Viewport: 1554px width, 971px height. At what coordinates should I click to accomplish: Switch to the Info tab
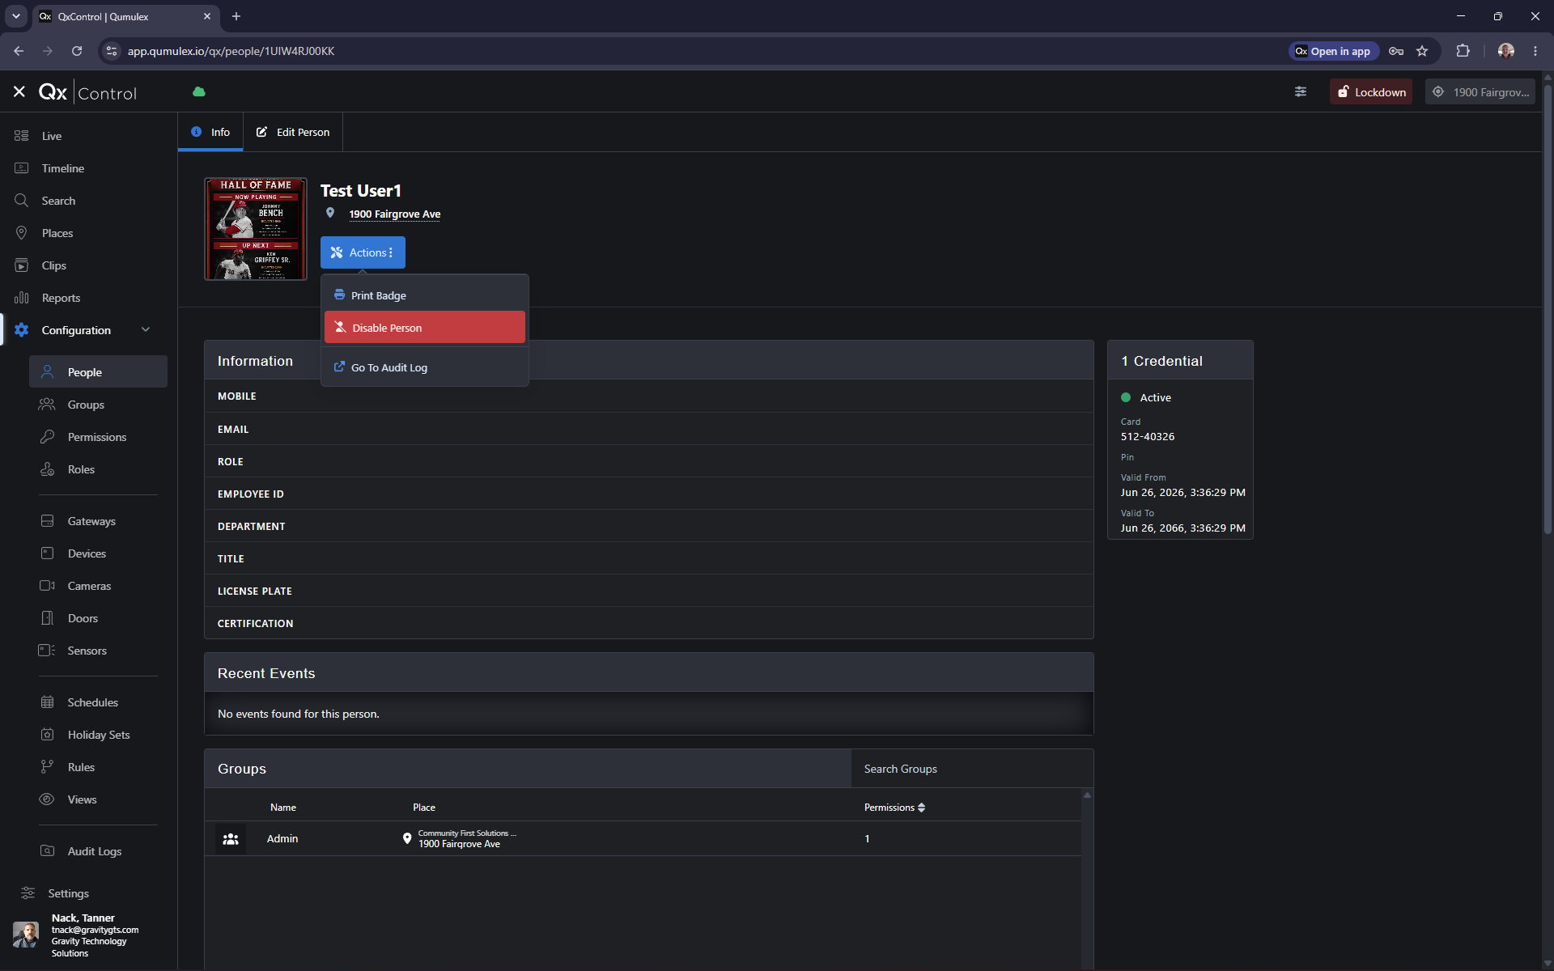(x=210, y=132)
